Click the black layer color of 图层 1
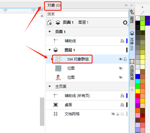 (127, 50)
